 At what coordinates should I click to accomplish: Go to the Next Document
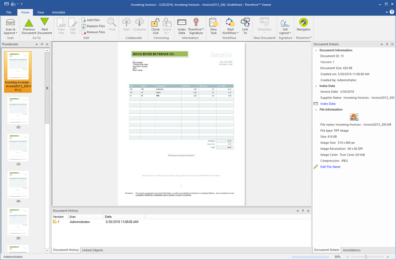(45, 26)
